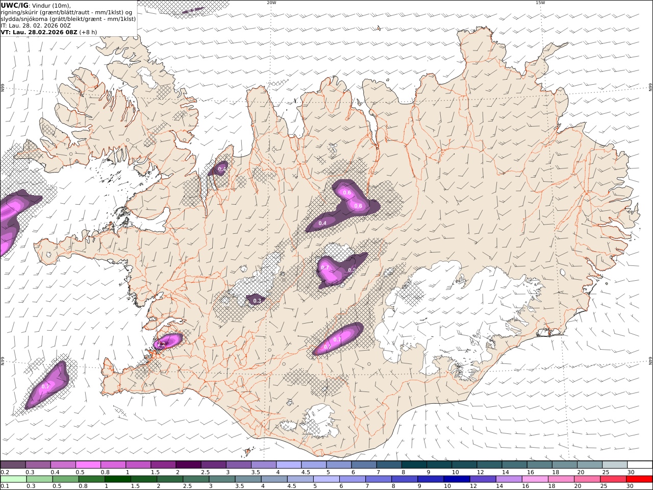
Task: Click the dark teal 8–9 swatch in the top legend row
Action: point(414,465)
